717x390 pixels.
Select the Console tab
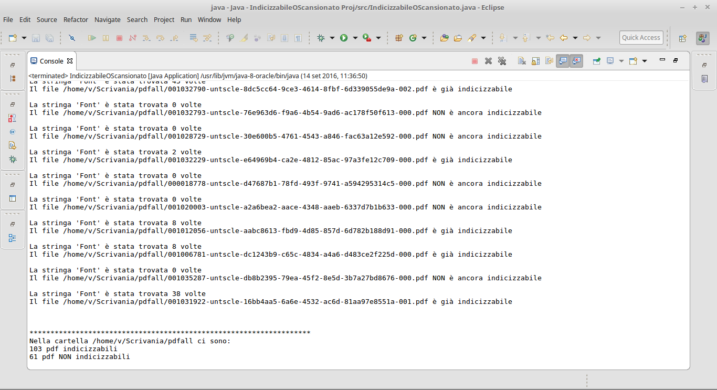tap(51, 61)
